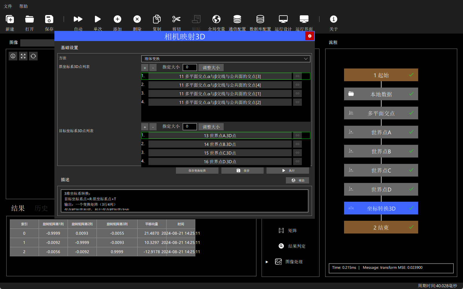Select target row 14 世界点B.3D点
Image resolution: width=463 pixels, height=289 pixels.
220,144
